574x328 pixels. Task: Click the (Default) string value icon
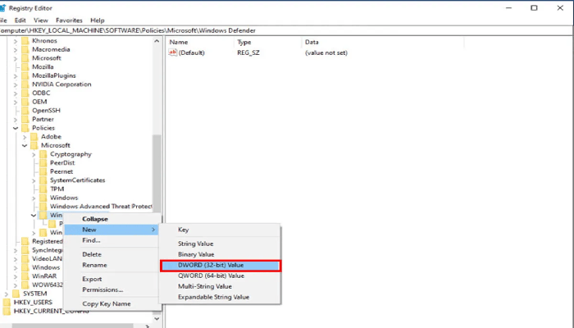point(173,52)
